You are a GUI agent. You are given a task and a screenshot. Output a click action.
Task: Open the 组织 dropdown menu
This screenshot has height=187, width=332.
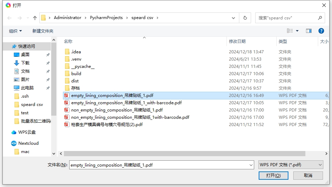pyautogui.click(x=15, y=31)
